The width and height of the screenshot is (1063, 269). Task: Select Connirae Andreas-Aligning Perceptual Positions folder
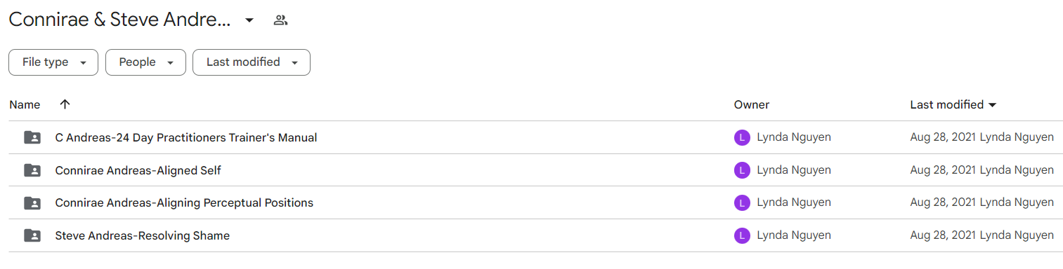(184, 203)
